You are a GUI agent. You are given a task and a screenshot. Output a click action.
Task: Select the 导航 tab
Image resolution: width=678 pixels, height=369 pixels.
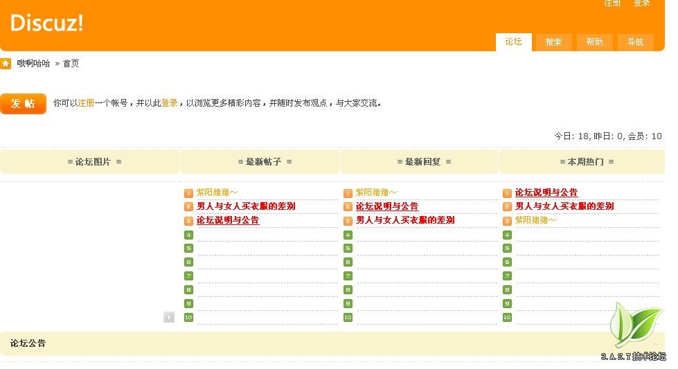point(635,42)
